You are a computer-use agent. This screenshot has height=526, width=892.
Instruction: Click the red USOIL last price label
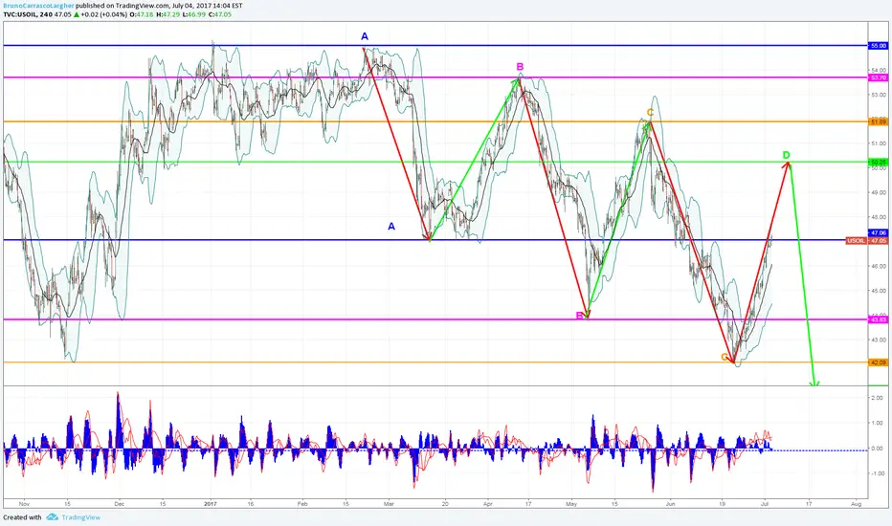pos(857,241)
